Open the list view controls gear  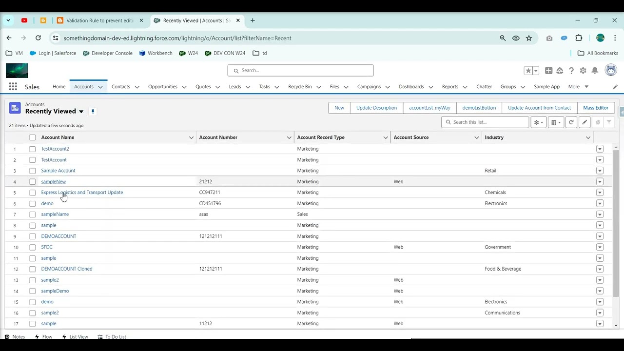point(538,122)
